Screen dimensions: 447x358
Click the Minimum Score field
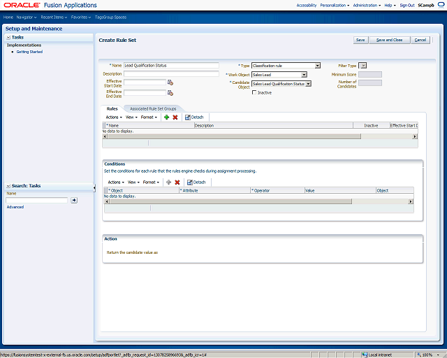[x=370, y=75]
